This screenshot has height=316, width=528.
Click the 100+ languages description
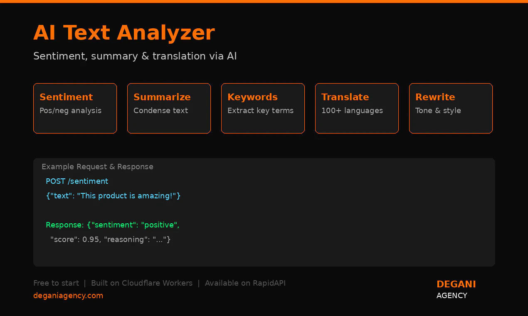pos(352,111)
